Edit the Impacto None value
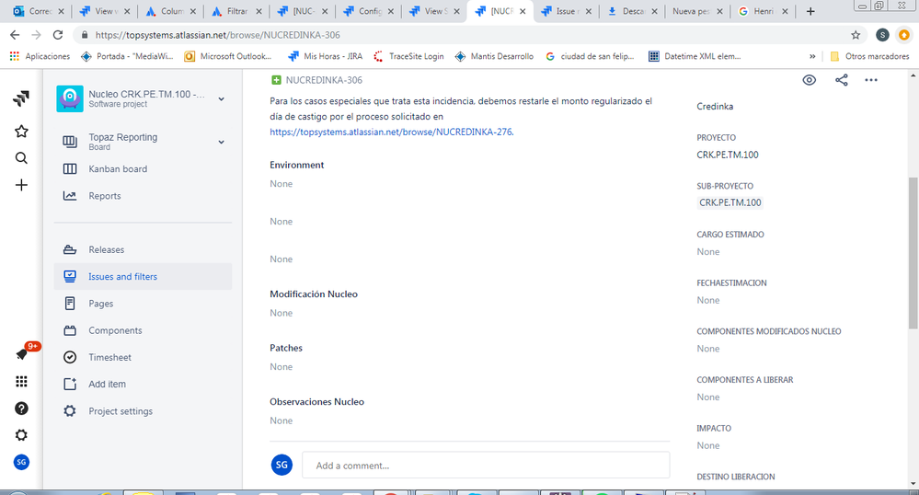 coord(708,445)
